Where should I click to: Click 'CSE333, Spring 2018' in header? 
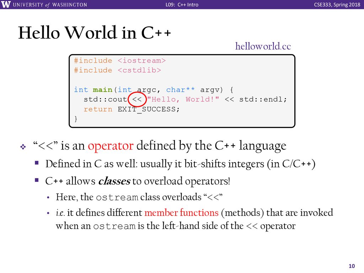[x=337, y=5]
